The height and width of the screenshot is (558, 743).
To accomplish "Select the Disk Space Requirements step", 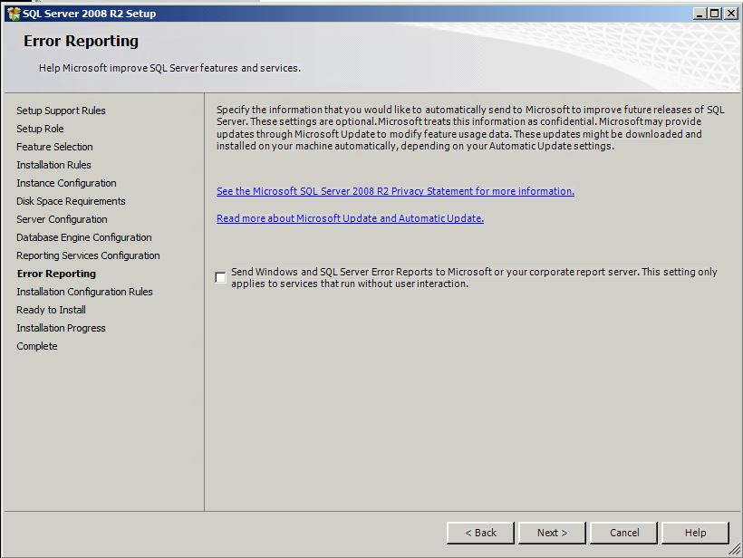I will pyautogui.click(x=71, y=201).
